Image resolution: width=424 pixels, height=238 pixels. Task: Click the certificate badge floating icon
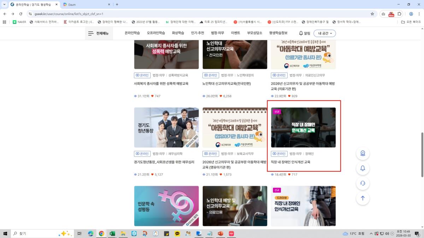(x=363, y=153)
